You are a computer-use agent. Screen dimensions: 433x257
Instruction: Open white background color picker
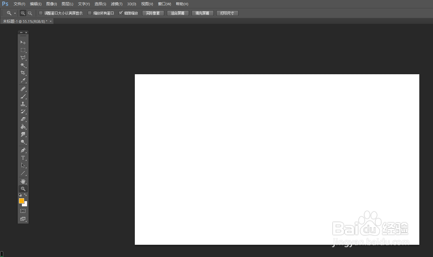25,204
